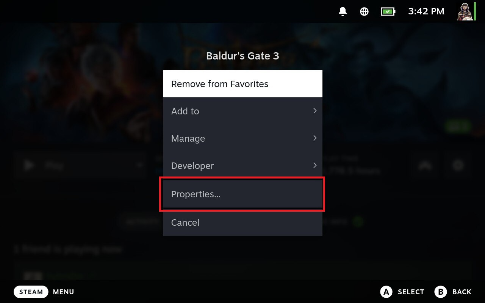Expand the chevron beside Manage
The height and width of the screenshot is (303, 485).
(x=315, y=138)
